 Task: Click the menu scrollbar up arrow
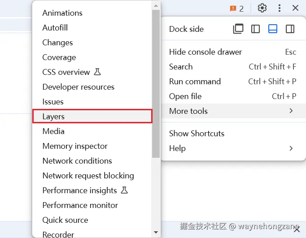pos(156,5)
